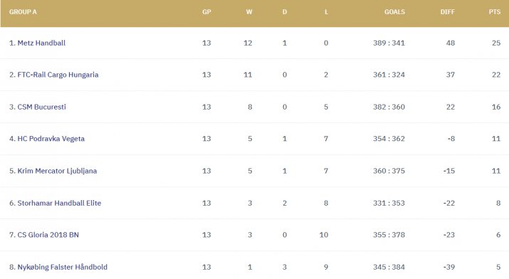Click CS Gloria's 10 losses cell
This screenshot has width=509, height=279.
click(324, 235)
